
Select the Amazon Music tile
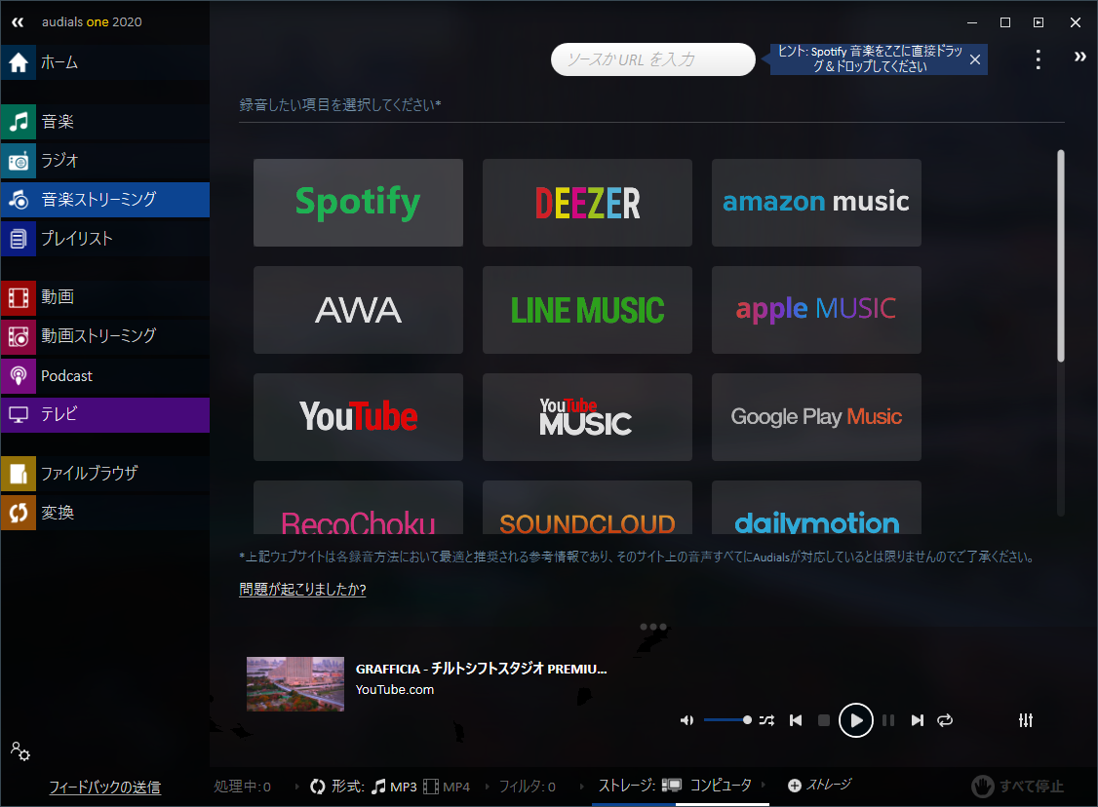[x=816, y=203]
